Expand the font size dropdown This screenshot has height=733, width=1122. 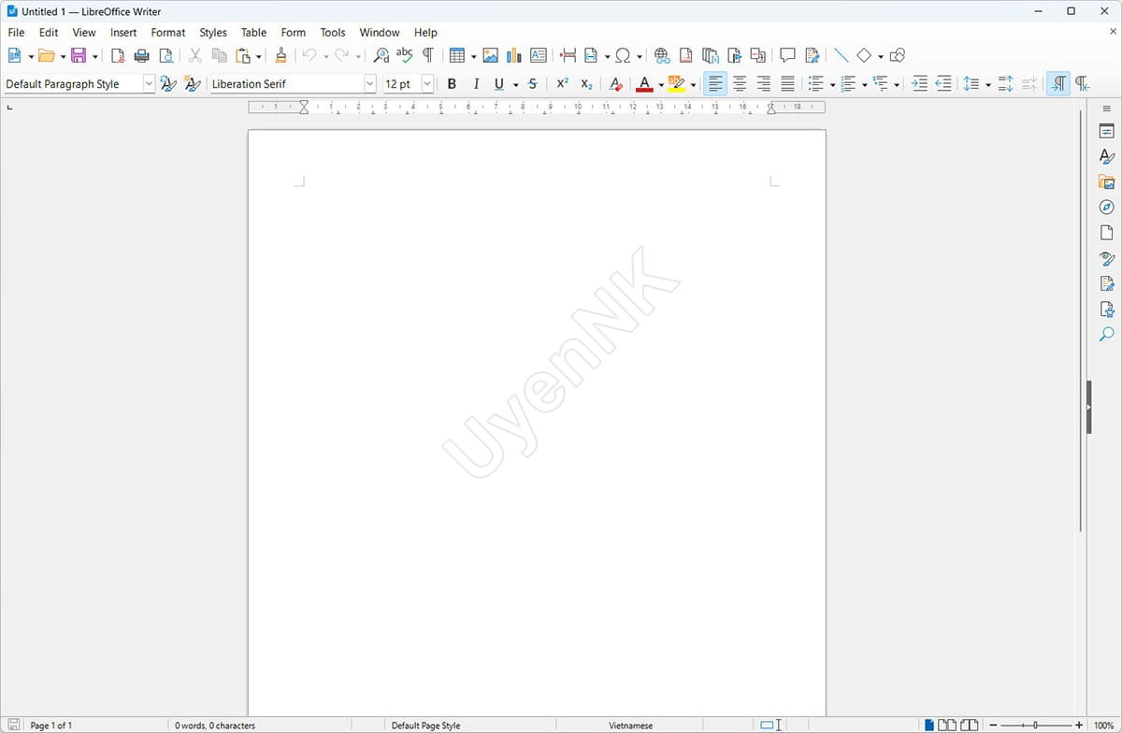coord(427,84)
